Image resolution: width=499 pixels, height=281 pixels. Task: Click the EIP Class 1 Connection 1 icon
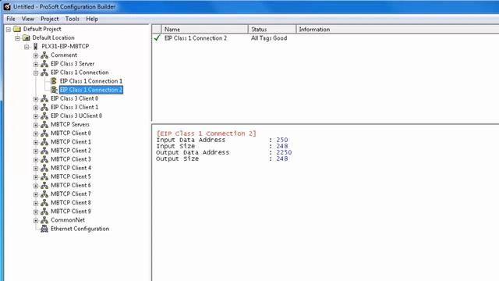(54, 81)
